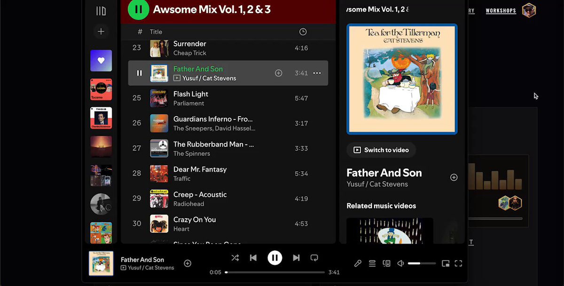Image resolution: width=564 pixels, height=286 pixels.
Task: Switch to video in now playing panel
Action: point(381,150)
